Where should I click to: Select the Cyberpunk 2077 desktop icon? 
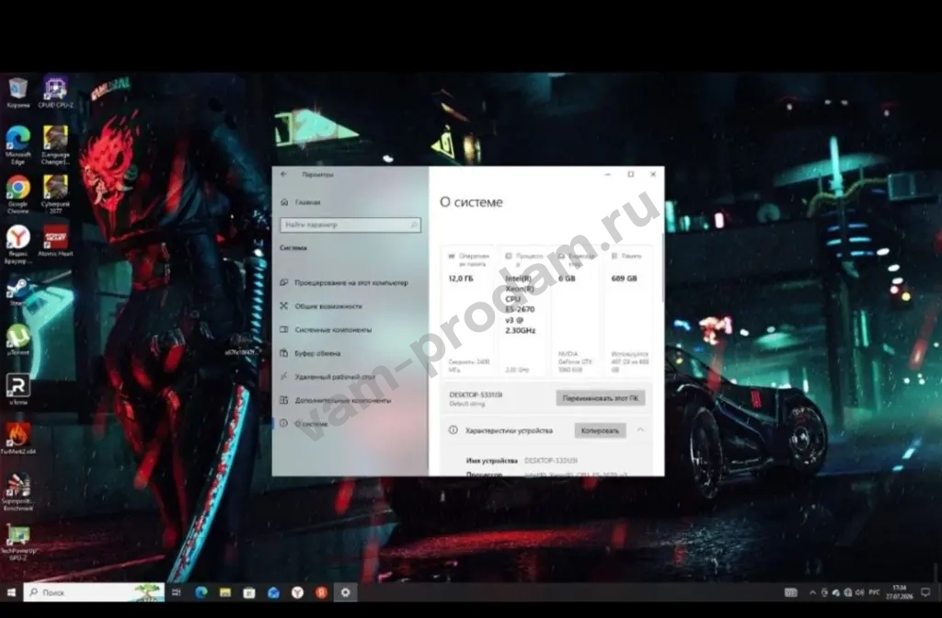(55, 195)
